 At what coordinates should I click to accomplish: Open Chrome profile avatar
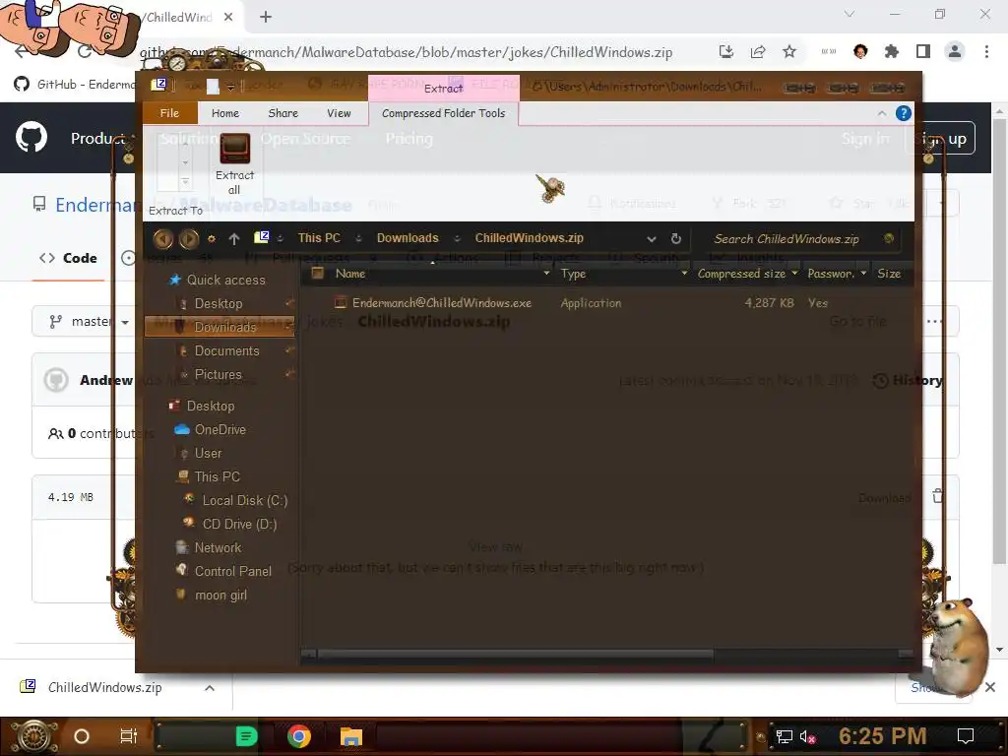(x=955, y=51)
